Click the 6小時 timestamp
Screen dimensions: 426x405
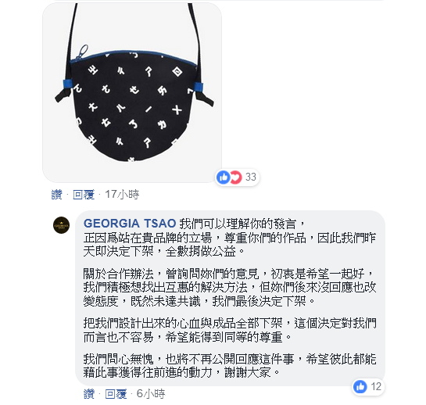[151, 394]
